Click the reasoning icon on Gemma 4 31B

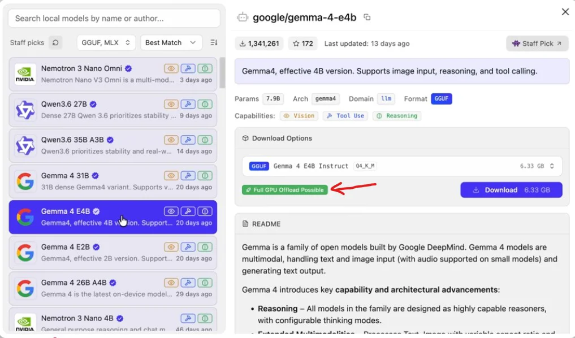[205, 176]
